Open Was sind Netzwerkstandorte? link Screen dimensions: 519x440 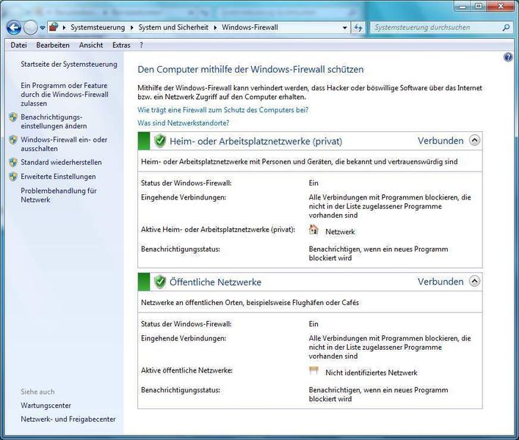click(x=184, y=123)
